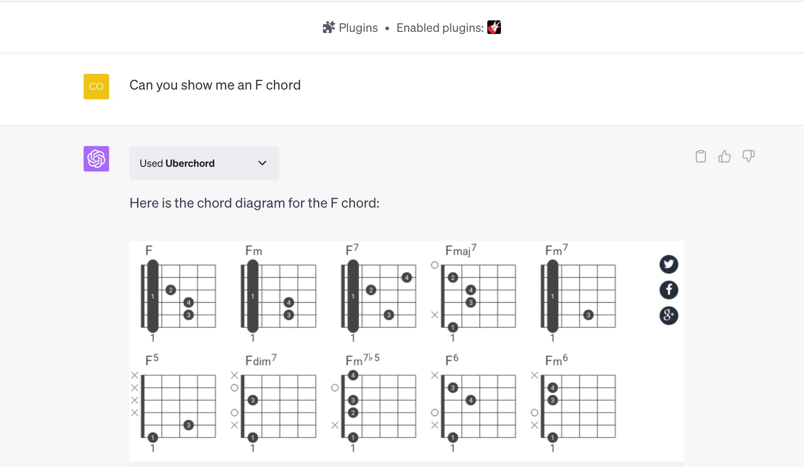Click the enabled Uberchord guitar plugin icon
The height and width of the screenshot is (467, 804).
(x=494, y=28)
